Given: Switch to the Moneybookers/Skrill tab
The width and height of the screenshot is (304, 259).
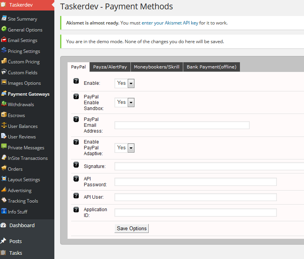Looking at the screenshot, I should pos(156,67).
